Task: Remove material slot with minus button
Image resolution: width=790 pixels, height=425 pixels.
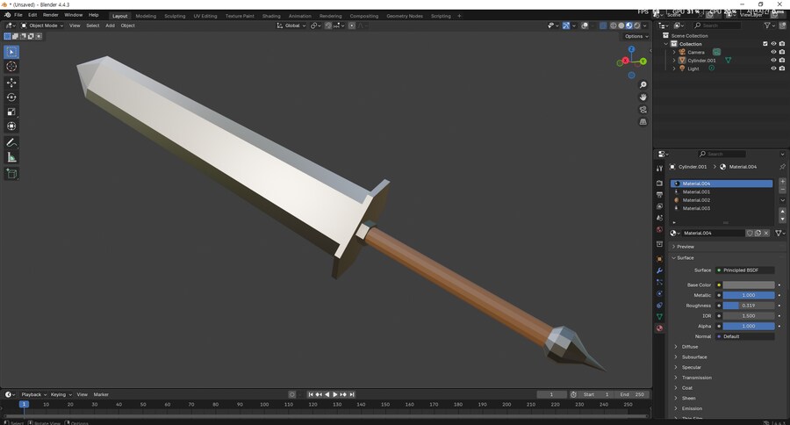Action: (x=782, y=190)
